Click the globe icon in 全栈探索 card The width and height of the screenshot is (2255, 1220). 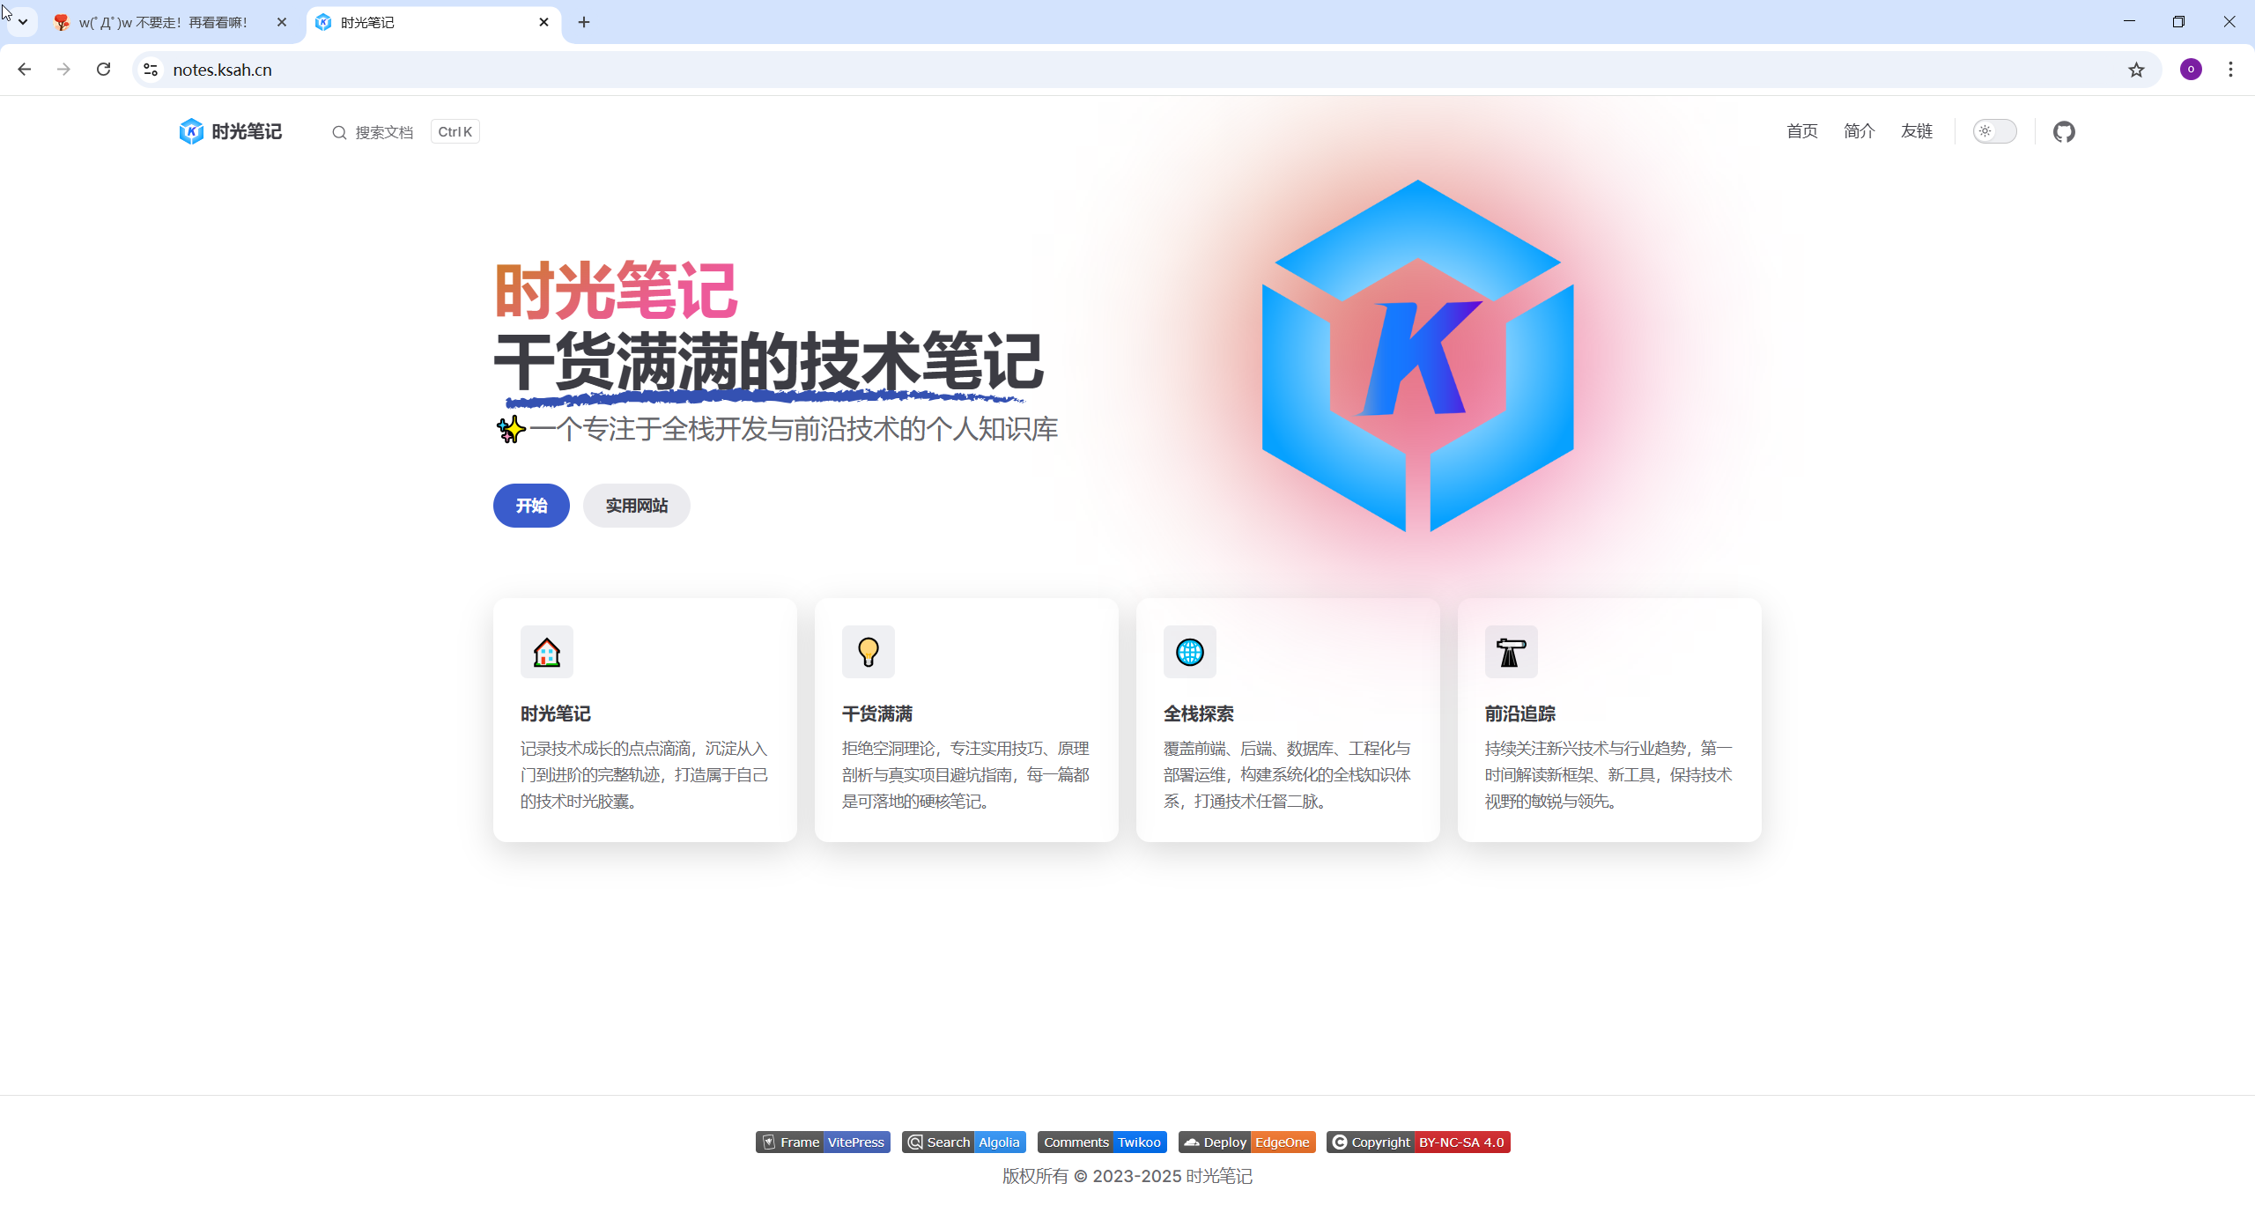tap(1189, 652)
